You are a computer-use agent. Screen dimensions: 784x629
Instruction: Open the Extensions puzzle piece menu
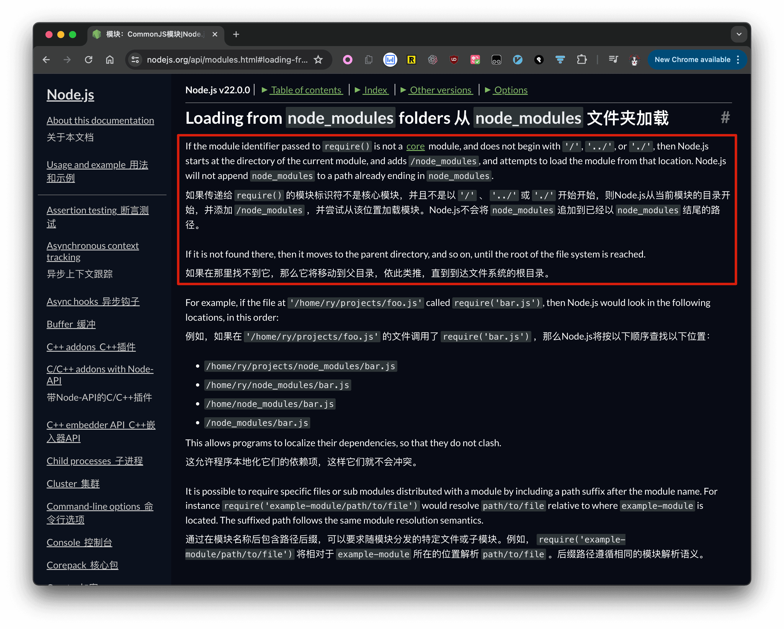582,60
